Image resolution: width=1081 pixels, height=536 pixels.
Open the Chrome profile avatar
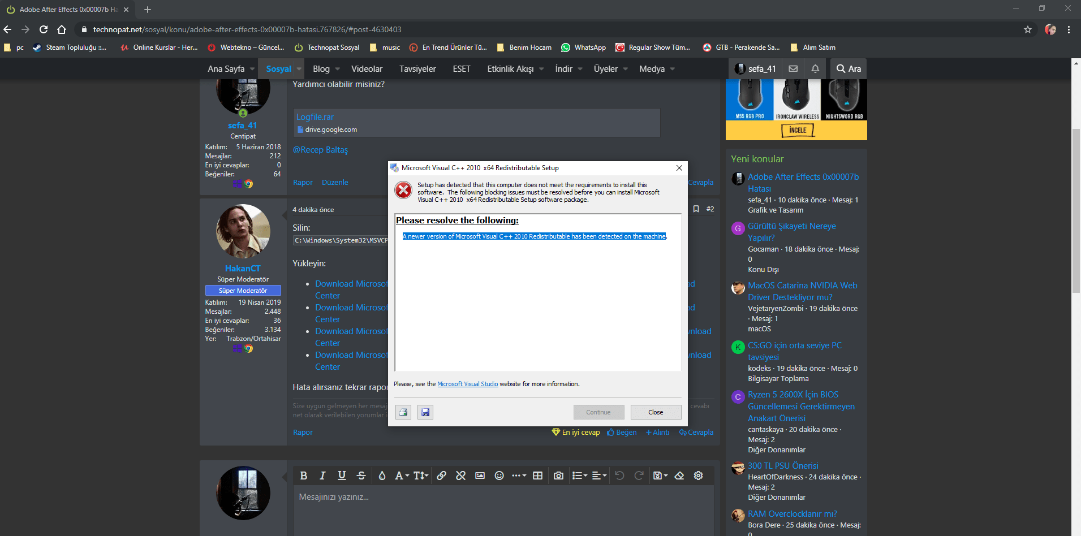[1050, 29]
